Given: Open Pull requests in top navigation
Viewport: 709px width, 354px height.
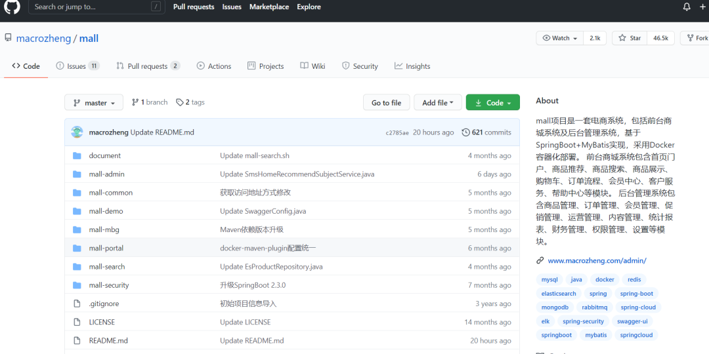Looking at the screenshot, I should [194, 7].
